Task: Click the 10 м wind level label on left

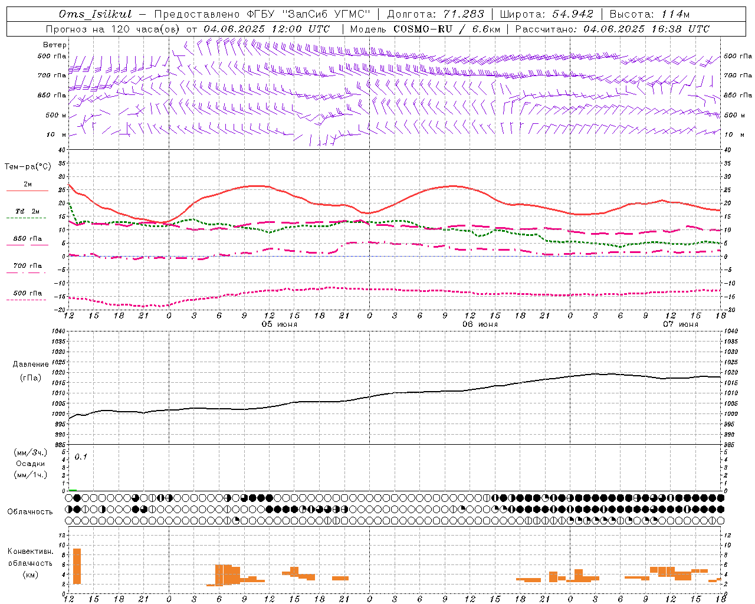Action: 56,134
